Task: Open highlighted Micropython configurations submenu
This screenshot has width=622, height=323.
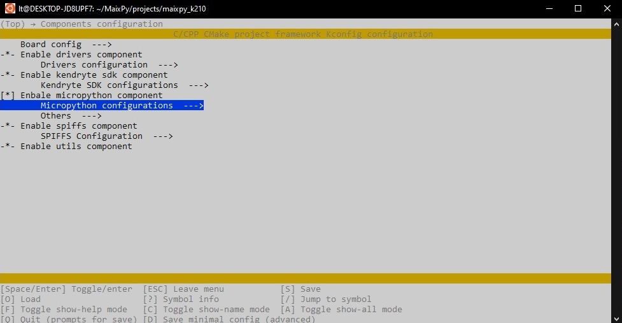Action: pos(102,106)
